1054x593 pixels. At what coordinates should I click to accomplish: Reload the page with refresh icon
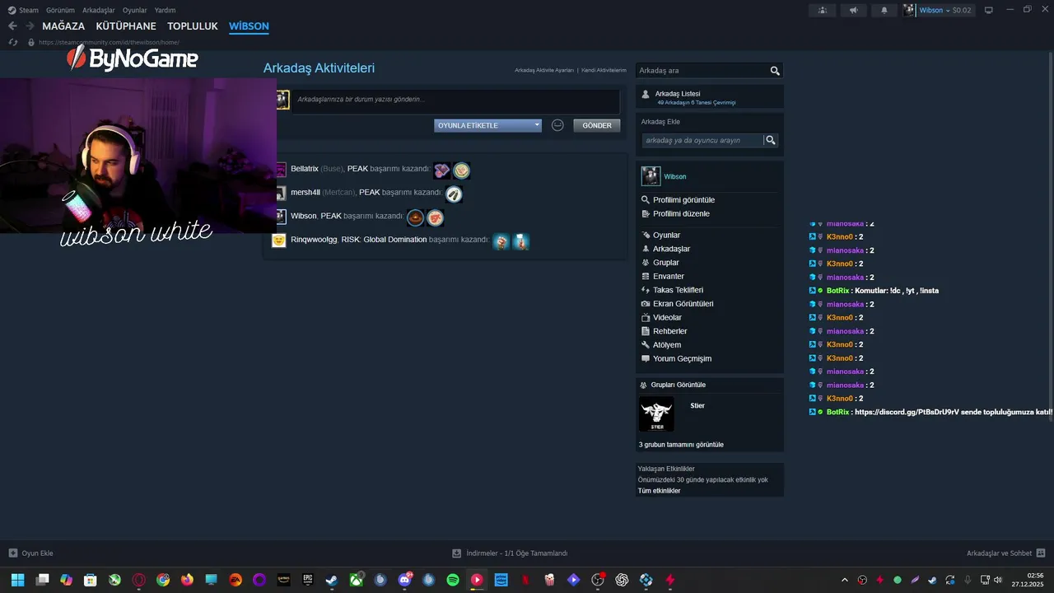pos(12,42)
